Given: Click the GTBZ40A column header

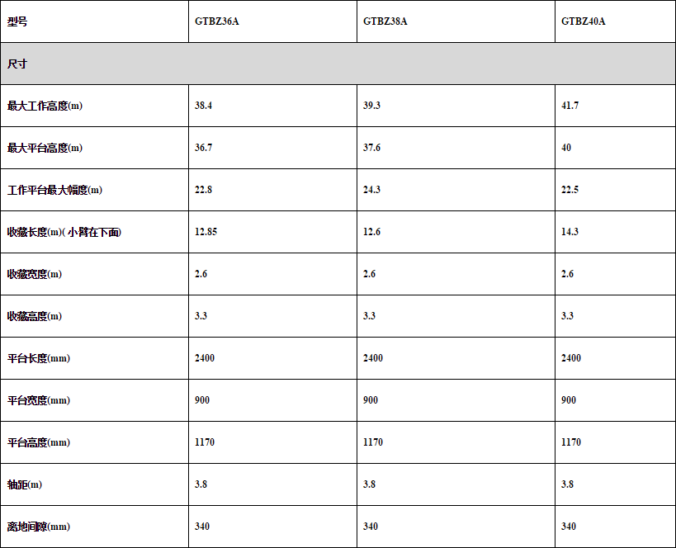Looking at the screenshot, I should point(584,21).
